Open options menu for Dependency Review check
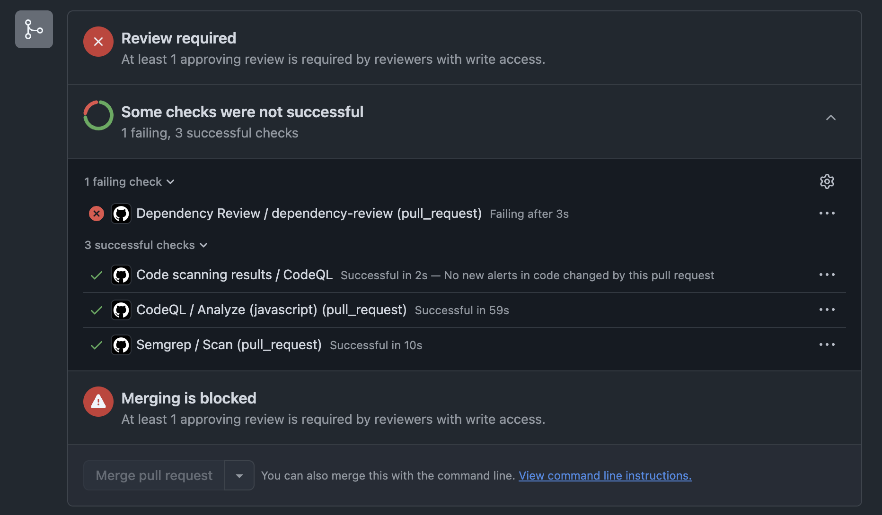Image resolution: width=882 pixels, height=515 pixels. tap(827, 214)
